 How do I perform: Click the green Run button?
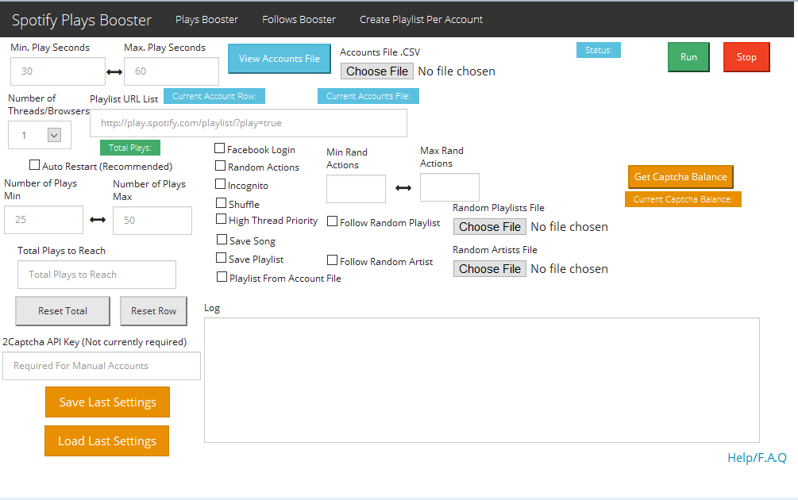pyautogui.click(x=688, y=57)
